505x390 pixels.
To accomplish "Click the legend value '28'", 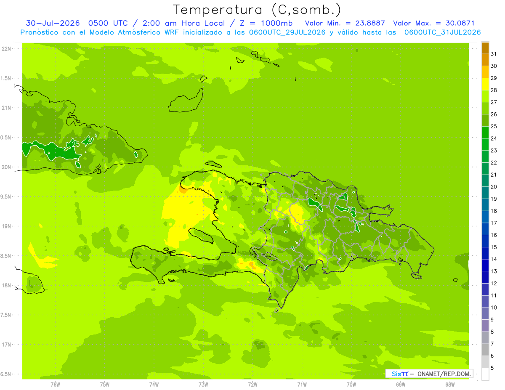I will (494, 90).
